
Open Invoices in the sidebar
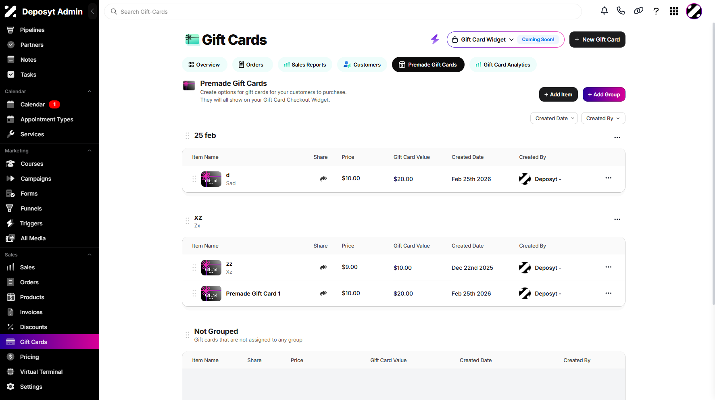[50, 312]
